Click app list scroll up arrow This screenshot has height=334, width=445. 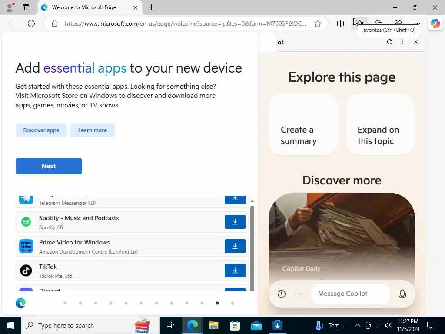tap(252, 201)
